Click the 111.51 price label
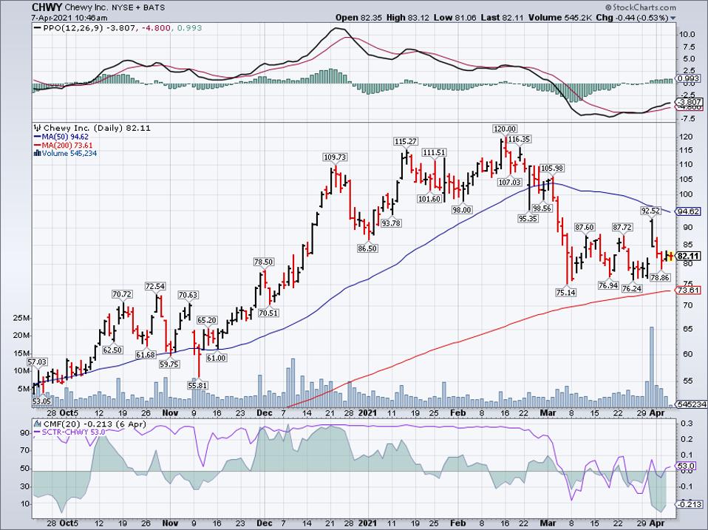The height and width of the screenshot is (530, 708). coord(434,152)
